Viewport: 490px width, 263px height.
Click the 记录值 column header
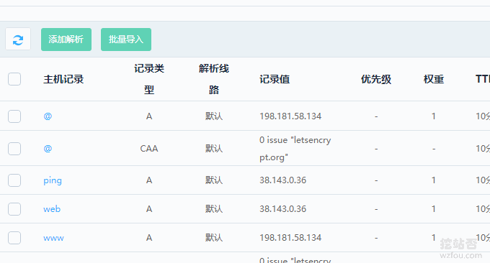(x=275, y=79)
